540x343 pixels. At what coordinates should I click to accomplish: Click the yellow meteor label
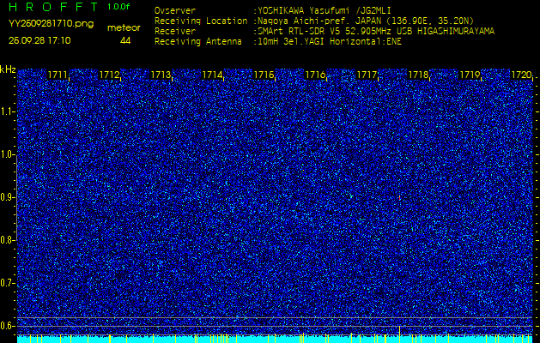tap(124, 27)
